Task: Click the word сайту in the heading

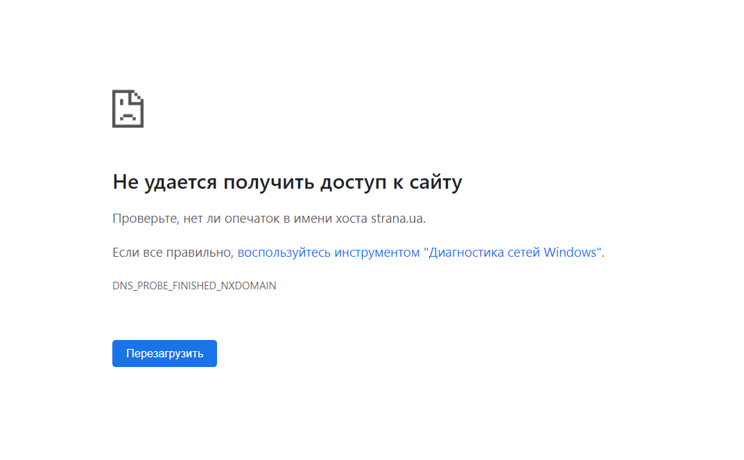Action: (x=435, y=182)
